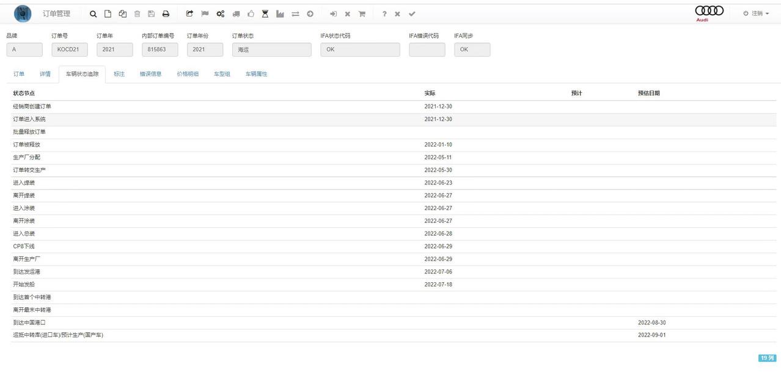
Task: Select the 订单转交生产 row
Action: [394, 170]
